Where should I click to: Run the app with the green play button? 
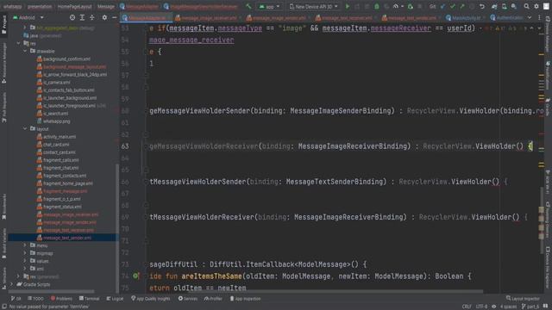point(348,6)
